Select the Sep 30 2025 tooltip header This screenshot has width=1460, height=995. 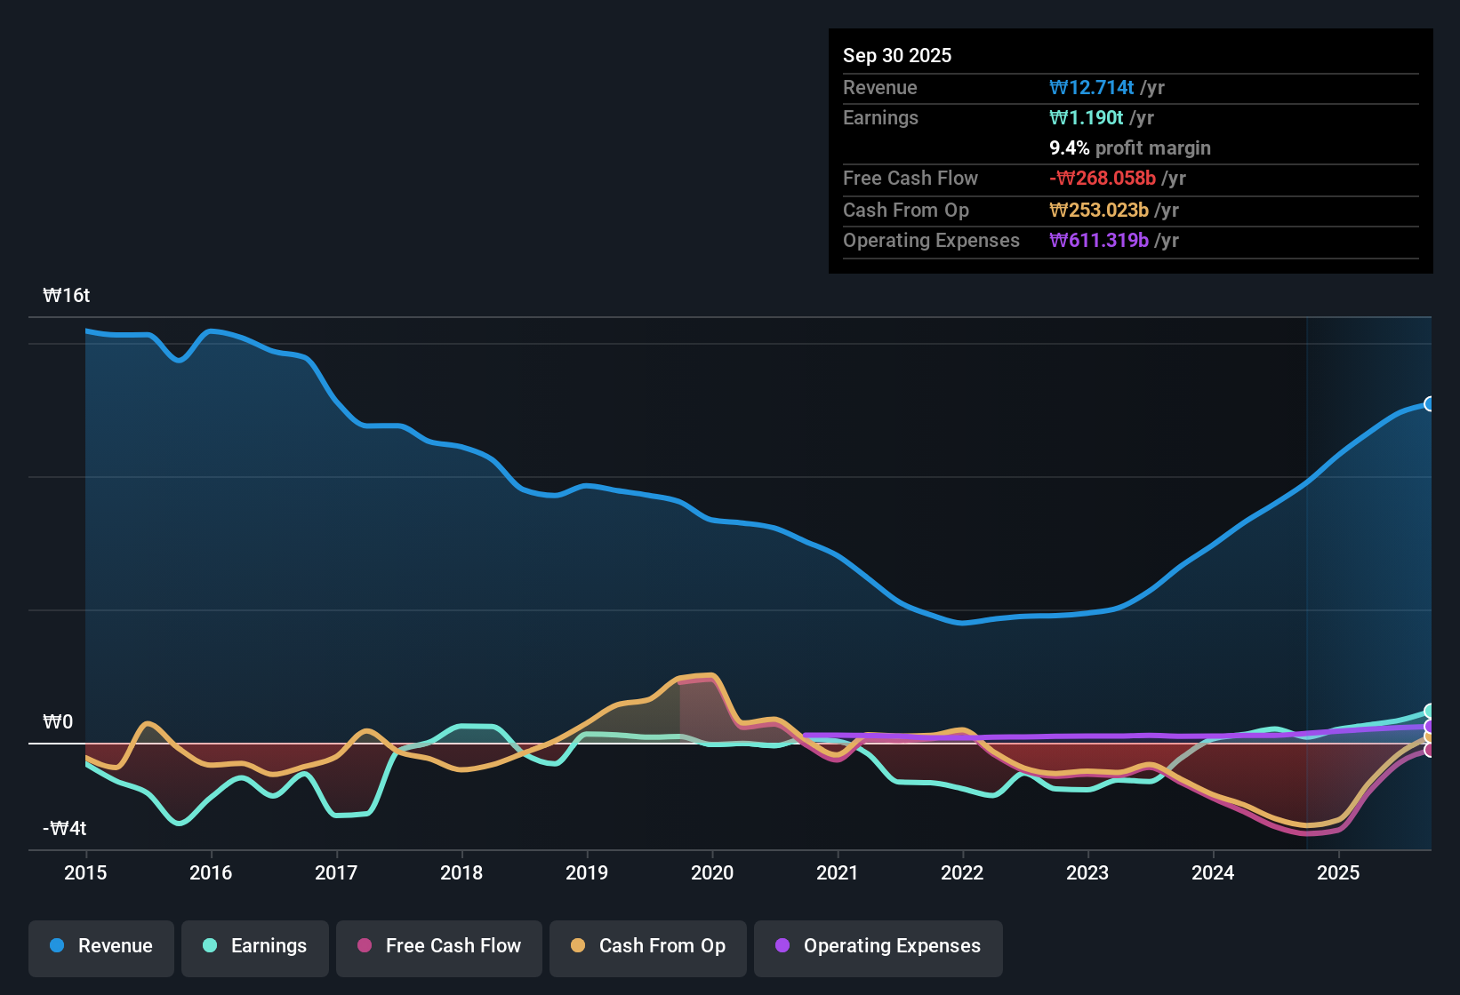[x=897, y=55]
